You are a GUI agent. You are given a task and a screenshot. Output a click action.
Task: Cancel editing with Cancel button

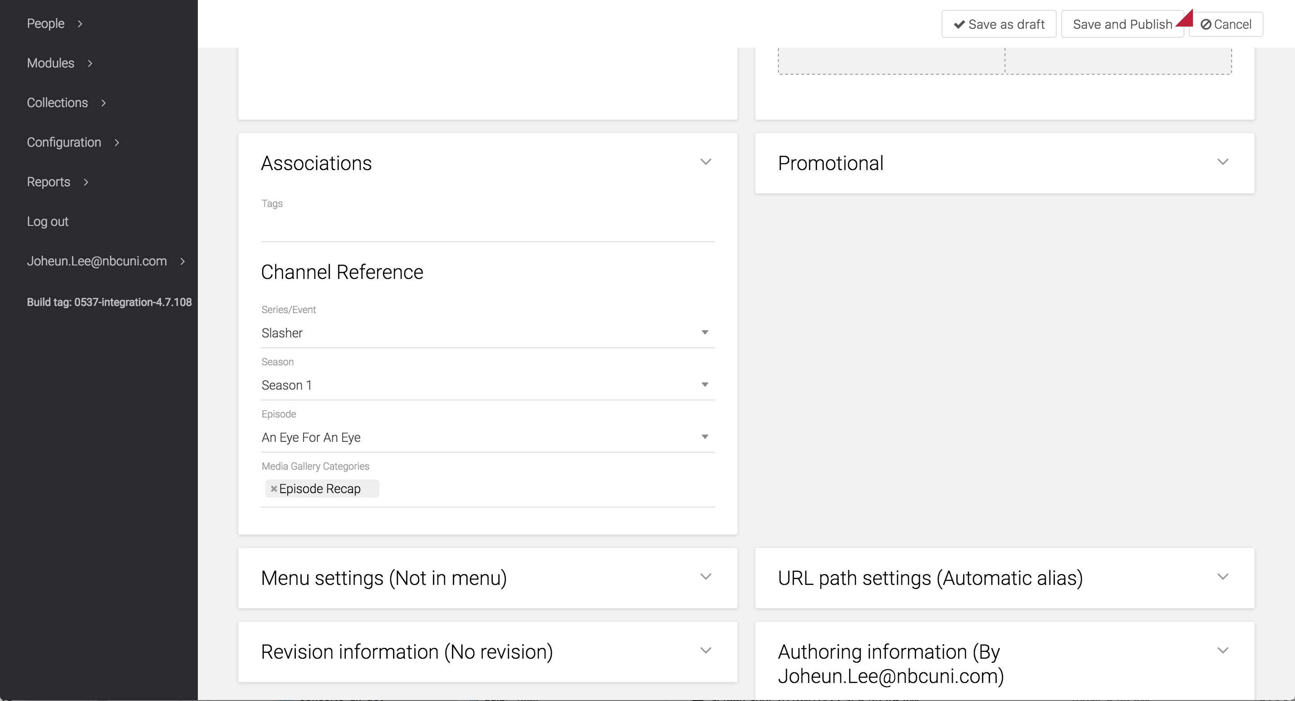(x=1226, y=24)
